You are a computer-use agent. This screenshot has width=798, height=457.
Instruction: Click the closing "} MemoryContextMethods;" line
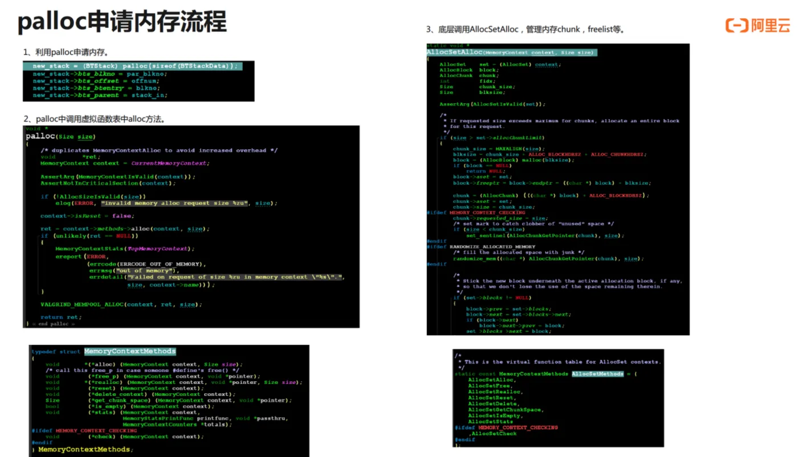(x=83, y=450)
